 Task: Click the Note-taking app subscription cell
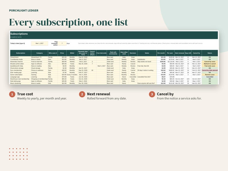point(21,81)
